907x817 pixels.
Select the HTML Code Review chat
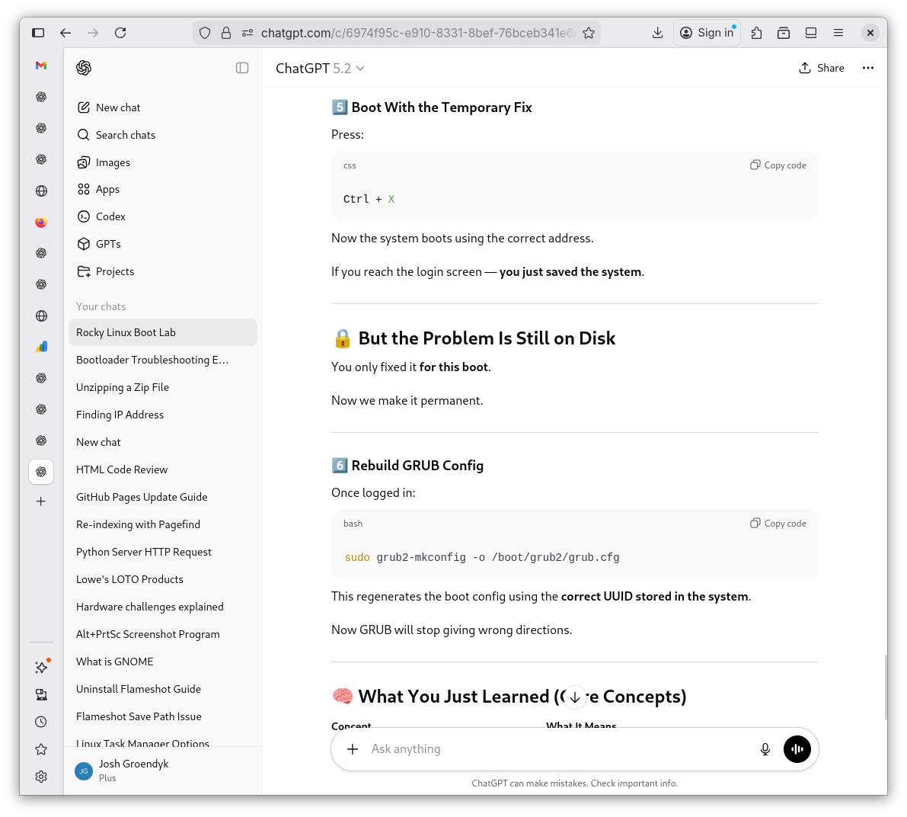tap(122, 469)
